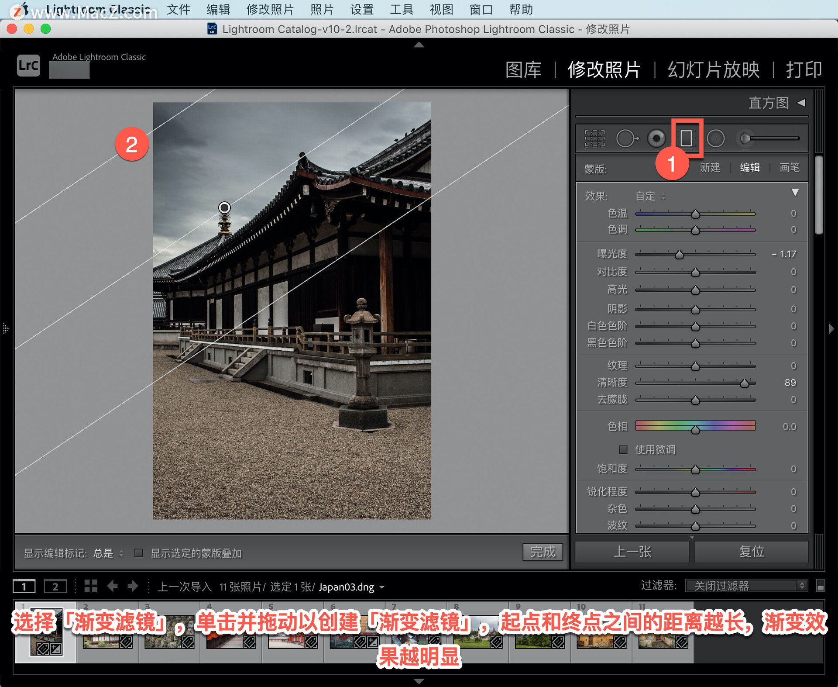Screen dimensions: 838x687
Task: Click the 曝光度 slider handle
Action: [679, 255]
